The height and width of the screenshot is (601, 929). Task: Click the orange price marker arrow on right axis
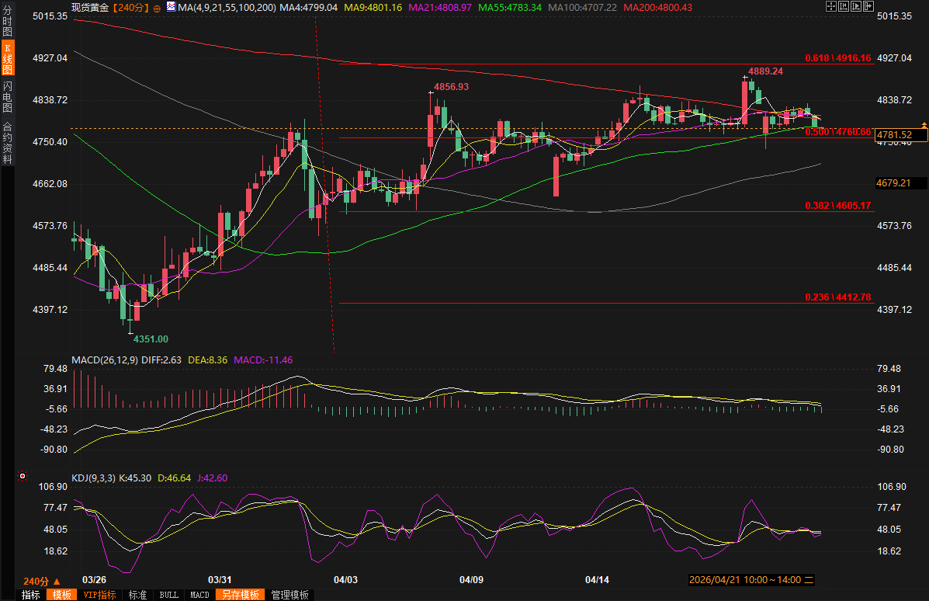(x=924, y=125)
